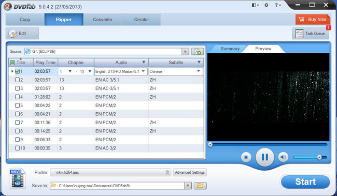337x196 pixels.
Task: Click the MKV profile format icon
Action: click(x=18, y=178)
